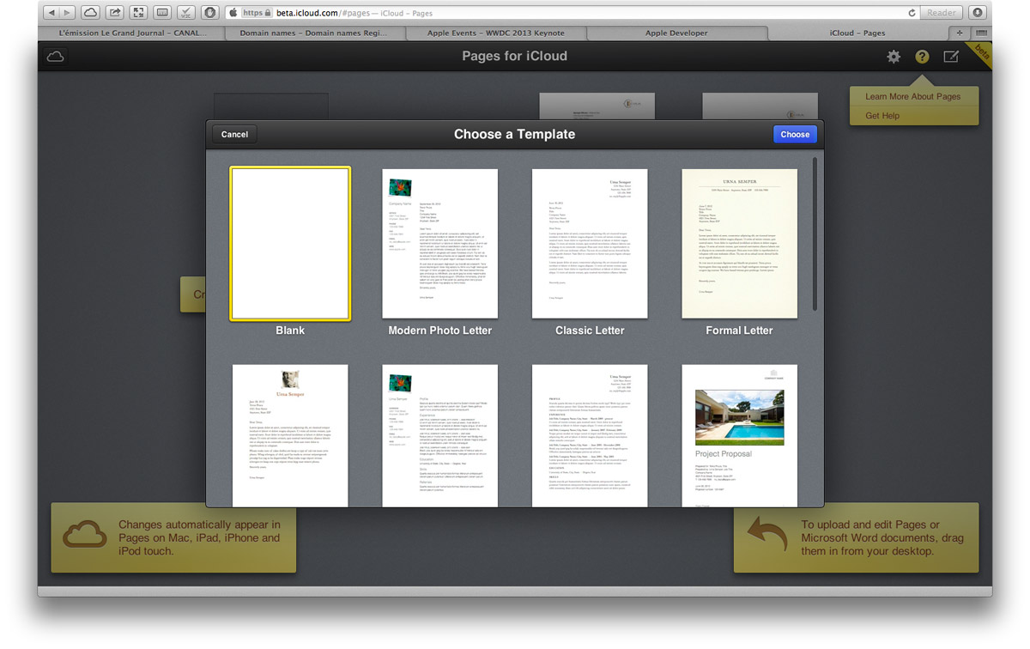Pick the Project Proposal template thumbnail
1030x649 pixels.
pyautogui.click(x=740, y=435)
